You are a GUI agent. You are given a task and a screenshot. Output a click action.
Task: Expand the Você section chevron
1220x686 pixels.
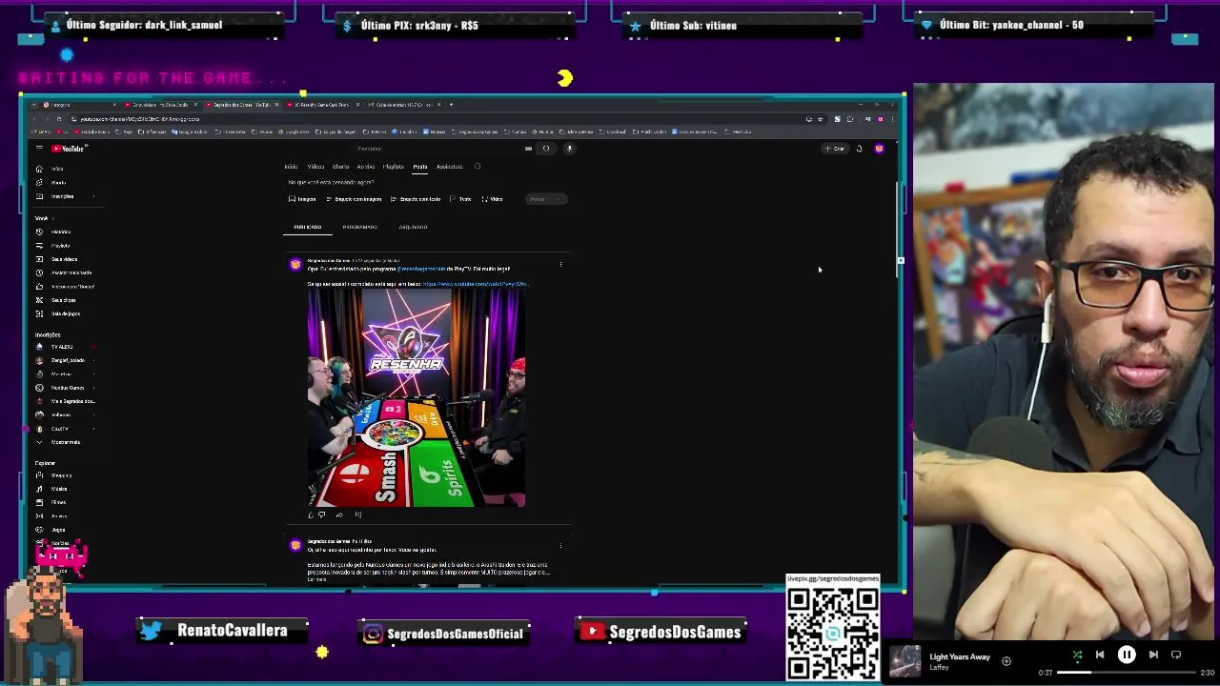pyautogui.click(x=52, y=218)
